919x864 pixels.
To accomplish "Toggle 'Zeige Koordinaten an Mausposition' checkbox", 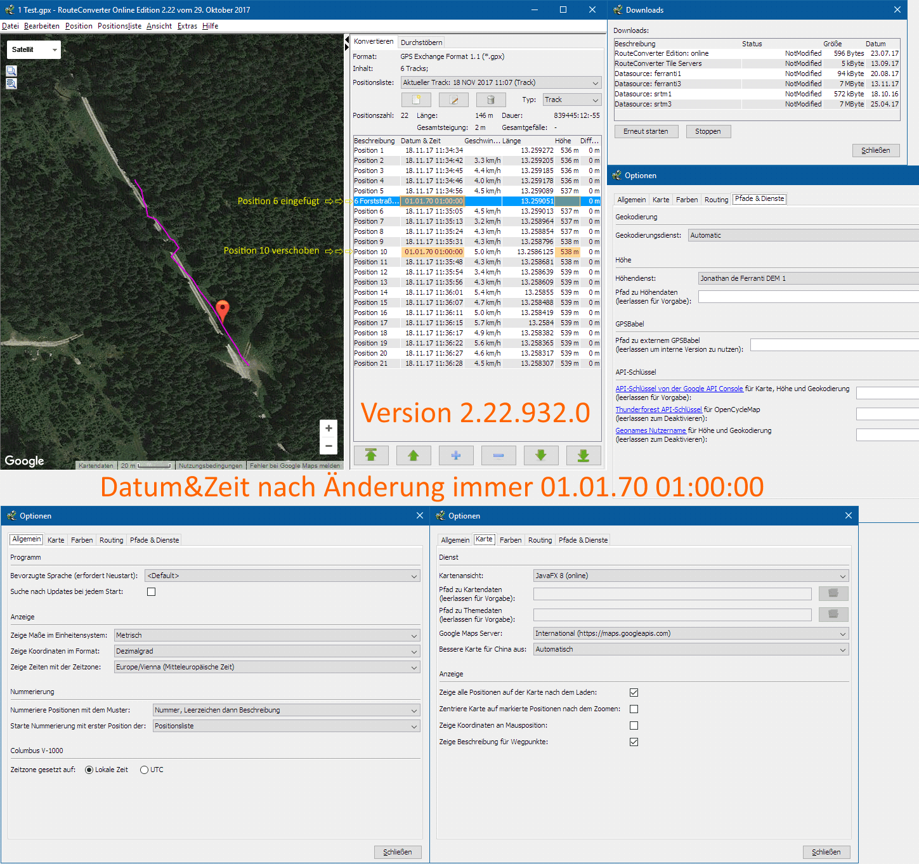I will pyautogui.click(x=634, y=725).
